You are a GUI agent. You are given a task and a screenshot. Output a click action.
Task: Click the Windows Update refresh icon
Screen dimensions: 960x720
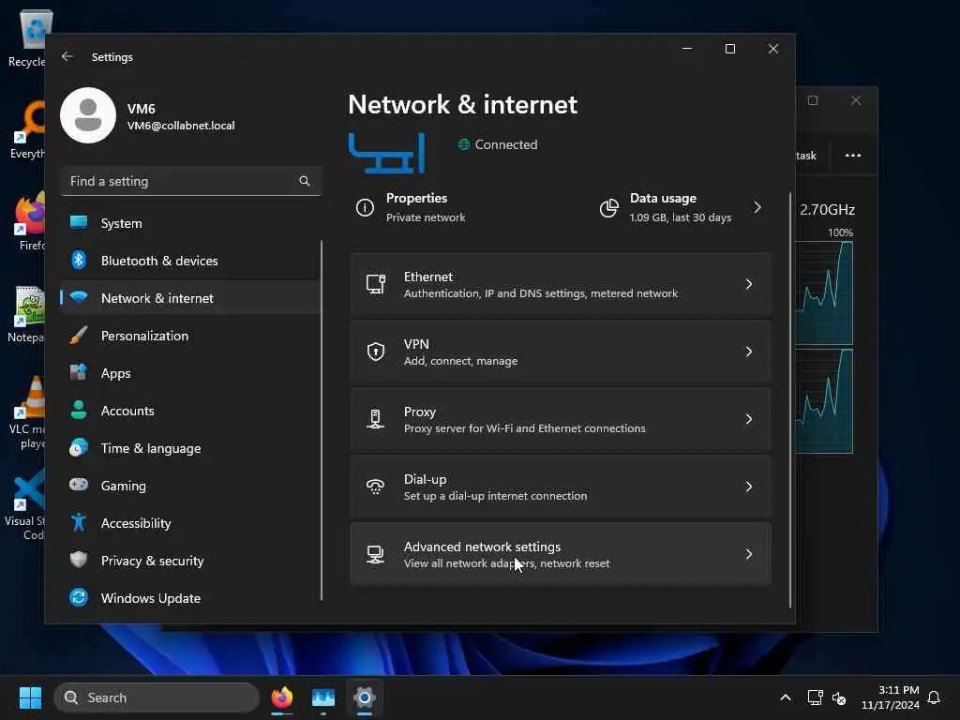(79, 597)
